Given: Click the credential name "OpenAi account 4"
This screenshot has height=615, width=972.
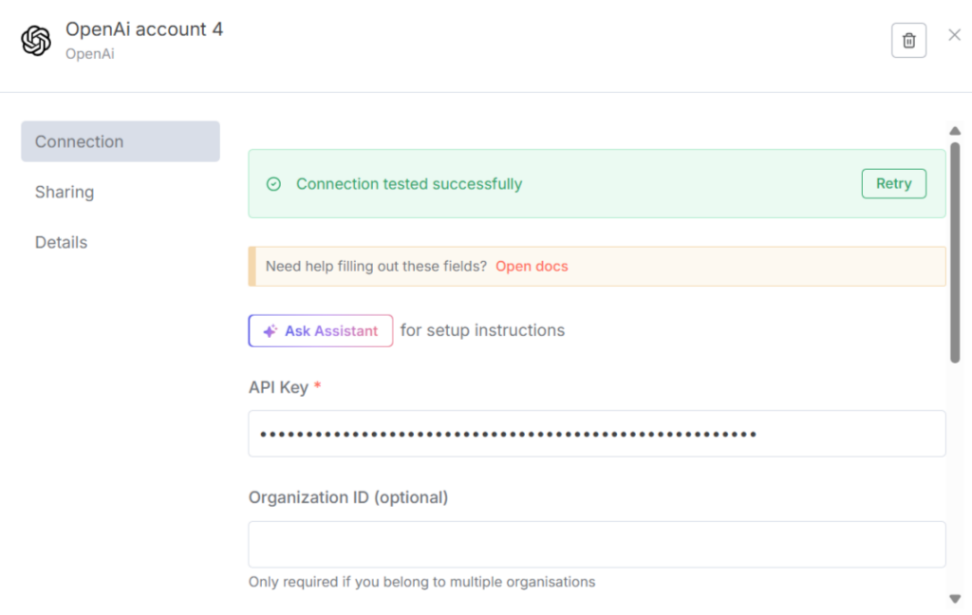Looking at the screenshot, I should pyautogui.click(x=144, y=29).
